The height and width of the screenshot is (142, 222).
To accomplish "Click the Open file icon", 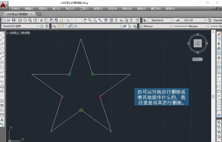I will (x=9, y=20).
